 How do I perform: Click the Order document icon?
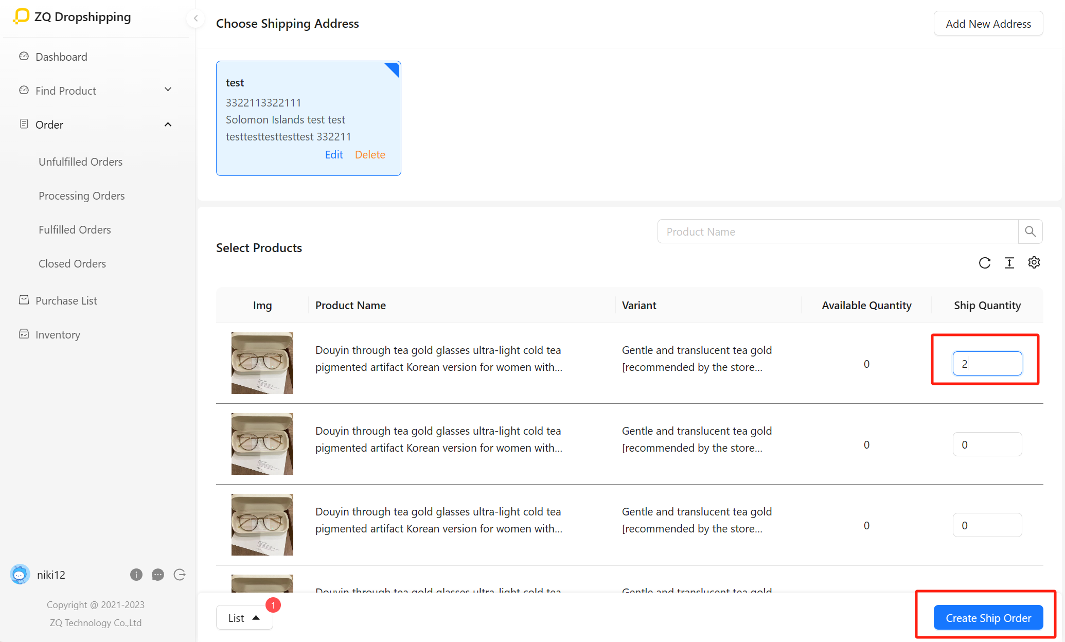(x=24, y=124)
